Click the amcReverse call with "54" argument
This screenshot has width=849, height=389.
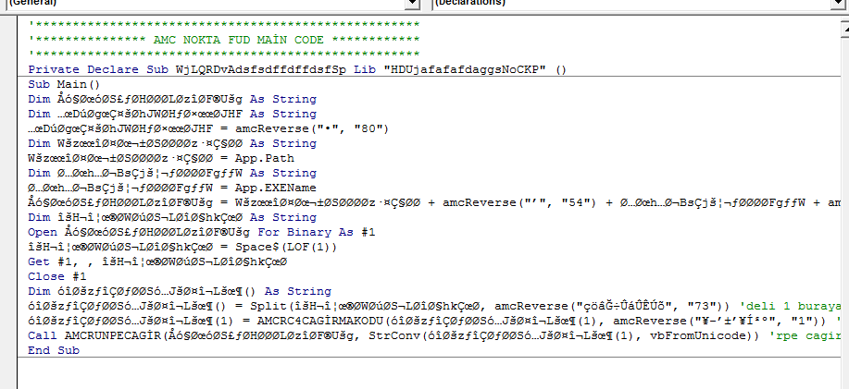(519, 202)
